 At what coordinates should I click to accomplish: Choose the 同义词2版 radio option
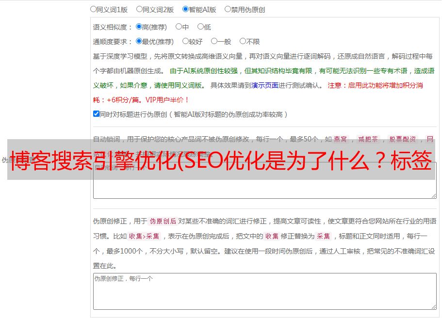139,9
